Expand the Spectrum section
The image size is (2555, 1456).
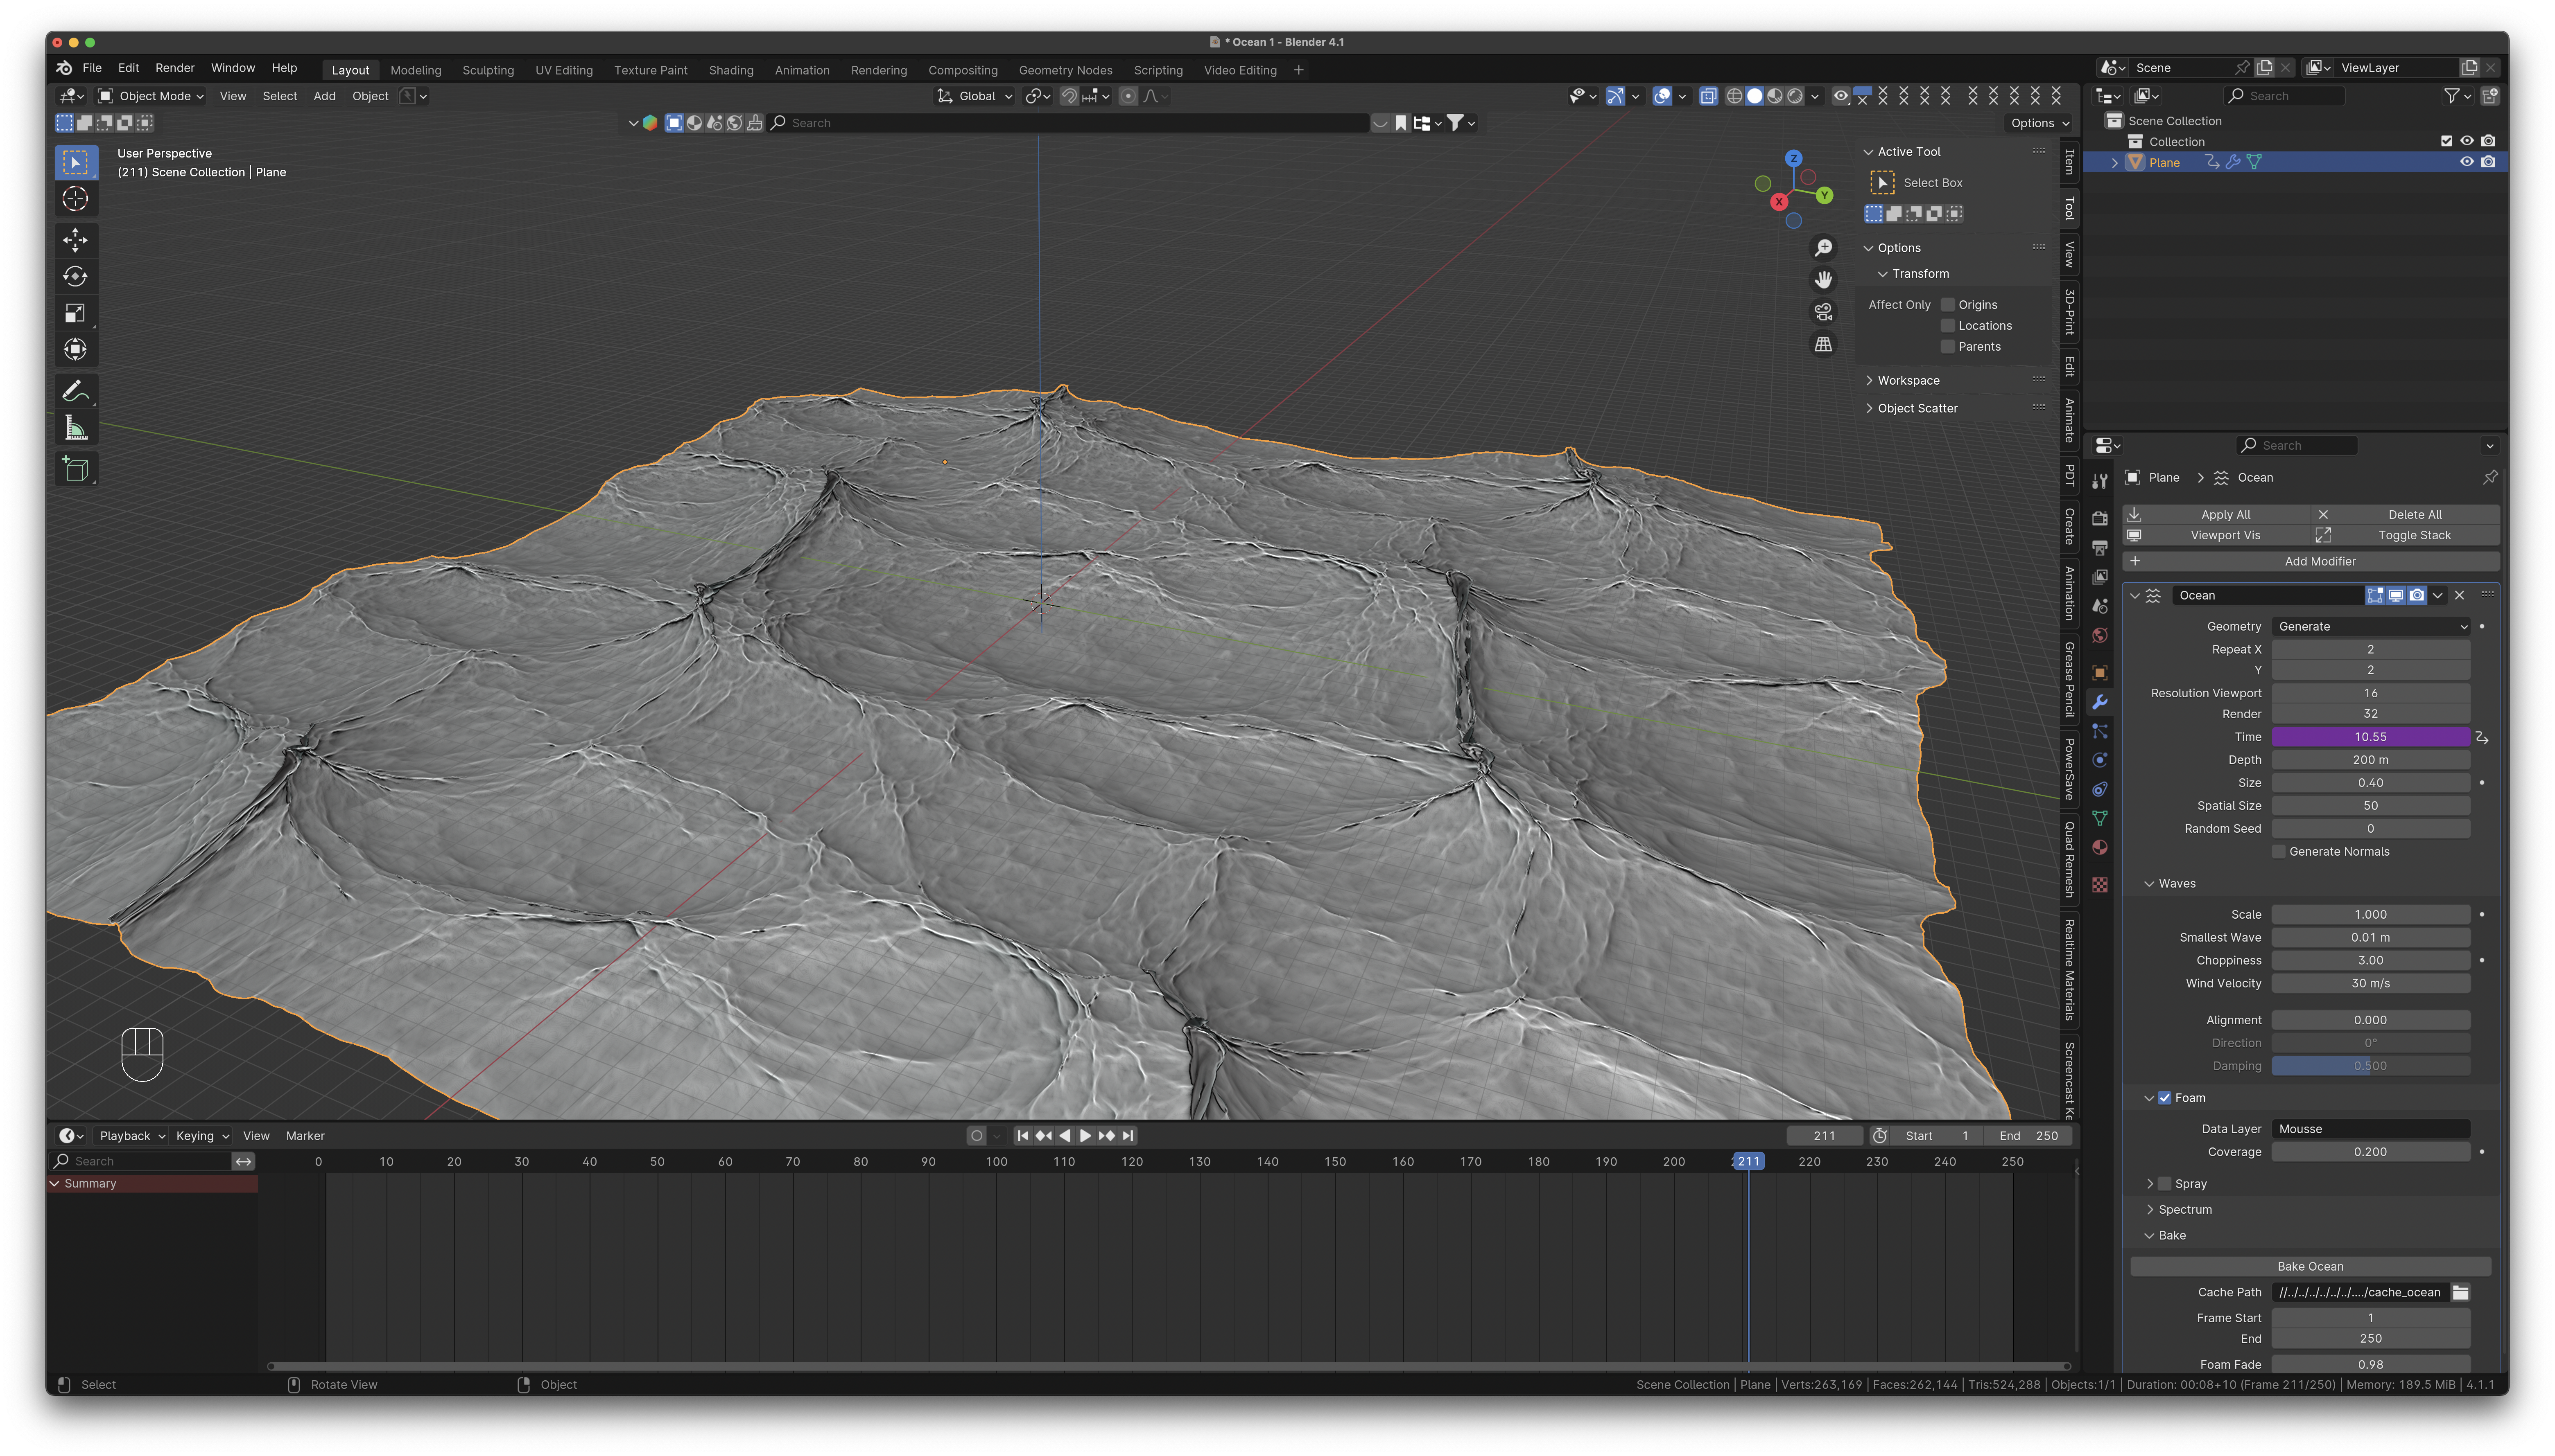[x=2149, y=1210]
